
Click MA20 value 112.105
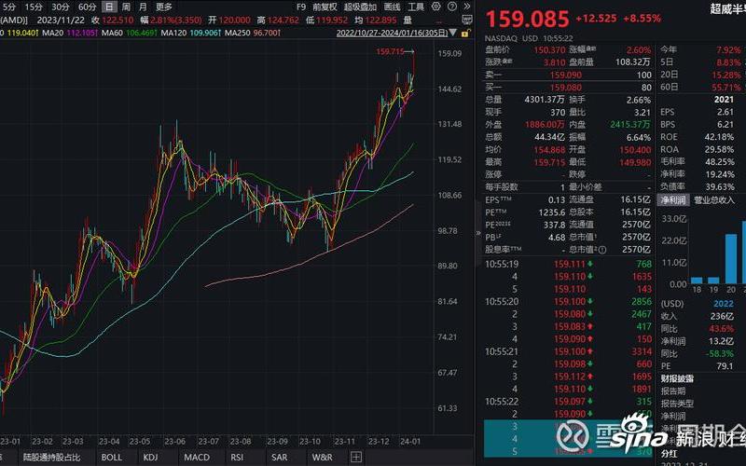79,33
